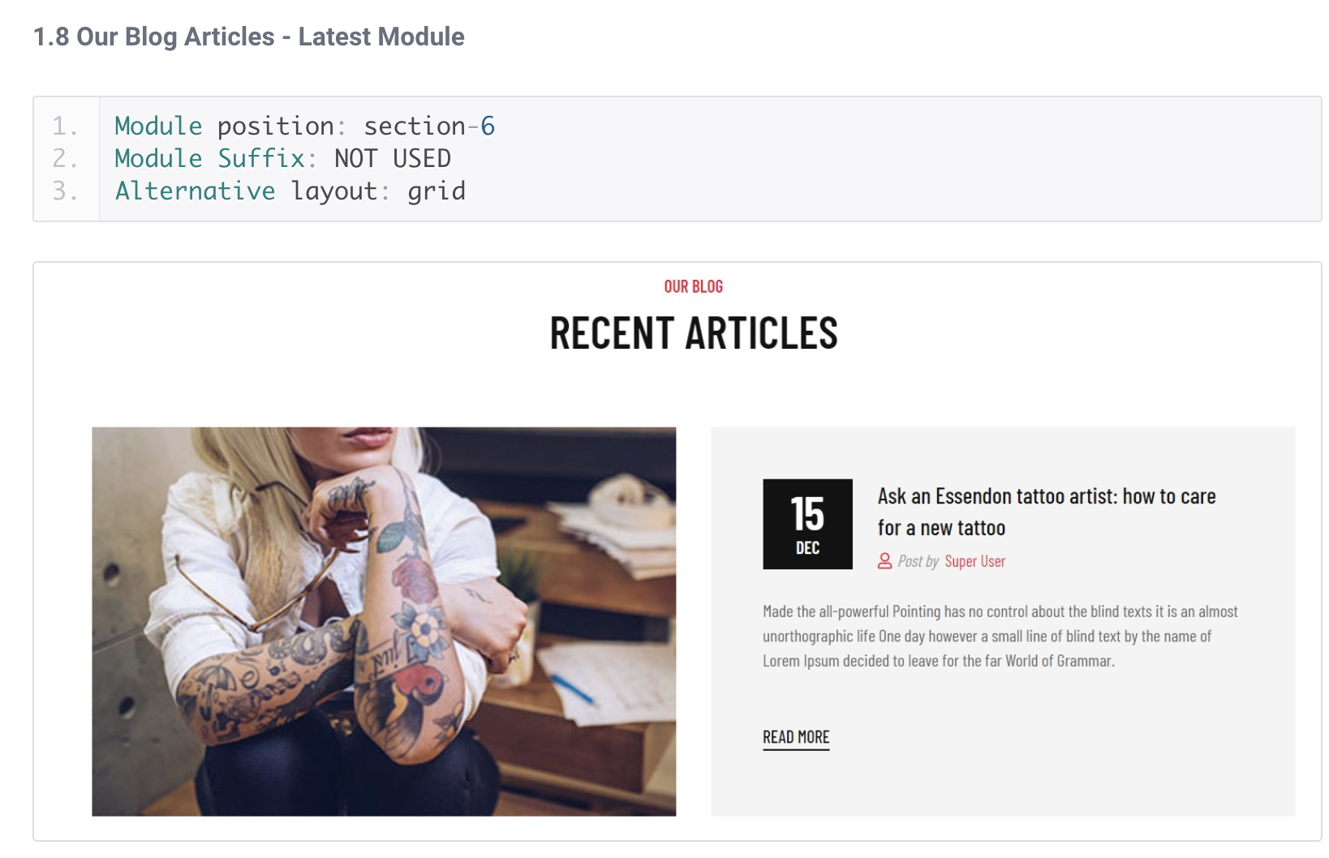Click the article excerpt paragraph text
The image size is (1329, 858).
(1000, 636)
